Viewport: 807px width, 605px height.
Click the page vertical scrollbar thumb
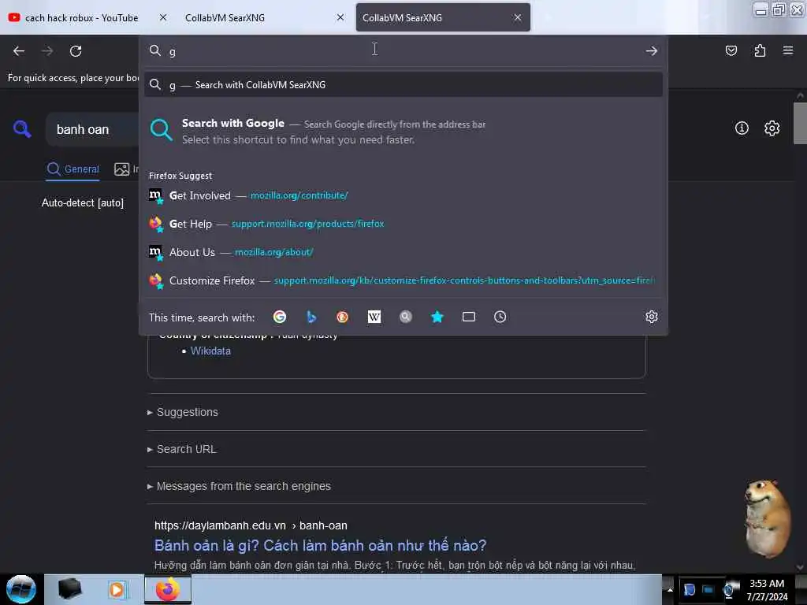point(800,124)
